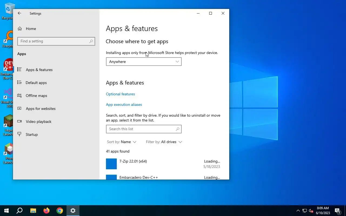Click the Embarcadero Dev-C++ list tile icon
Image resolution: width=346 pixels, height=216 pixels.
pyautogui.click(x=111, y=177)
